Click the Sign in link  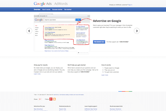pos(130,5)
